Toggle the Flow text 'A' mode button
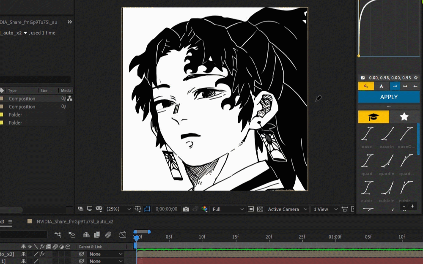This screenshot has width=423, height=264. tap(382, 86)
